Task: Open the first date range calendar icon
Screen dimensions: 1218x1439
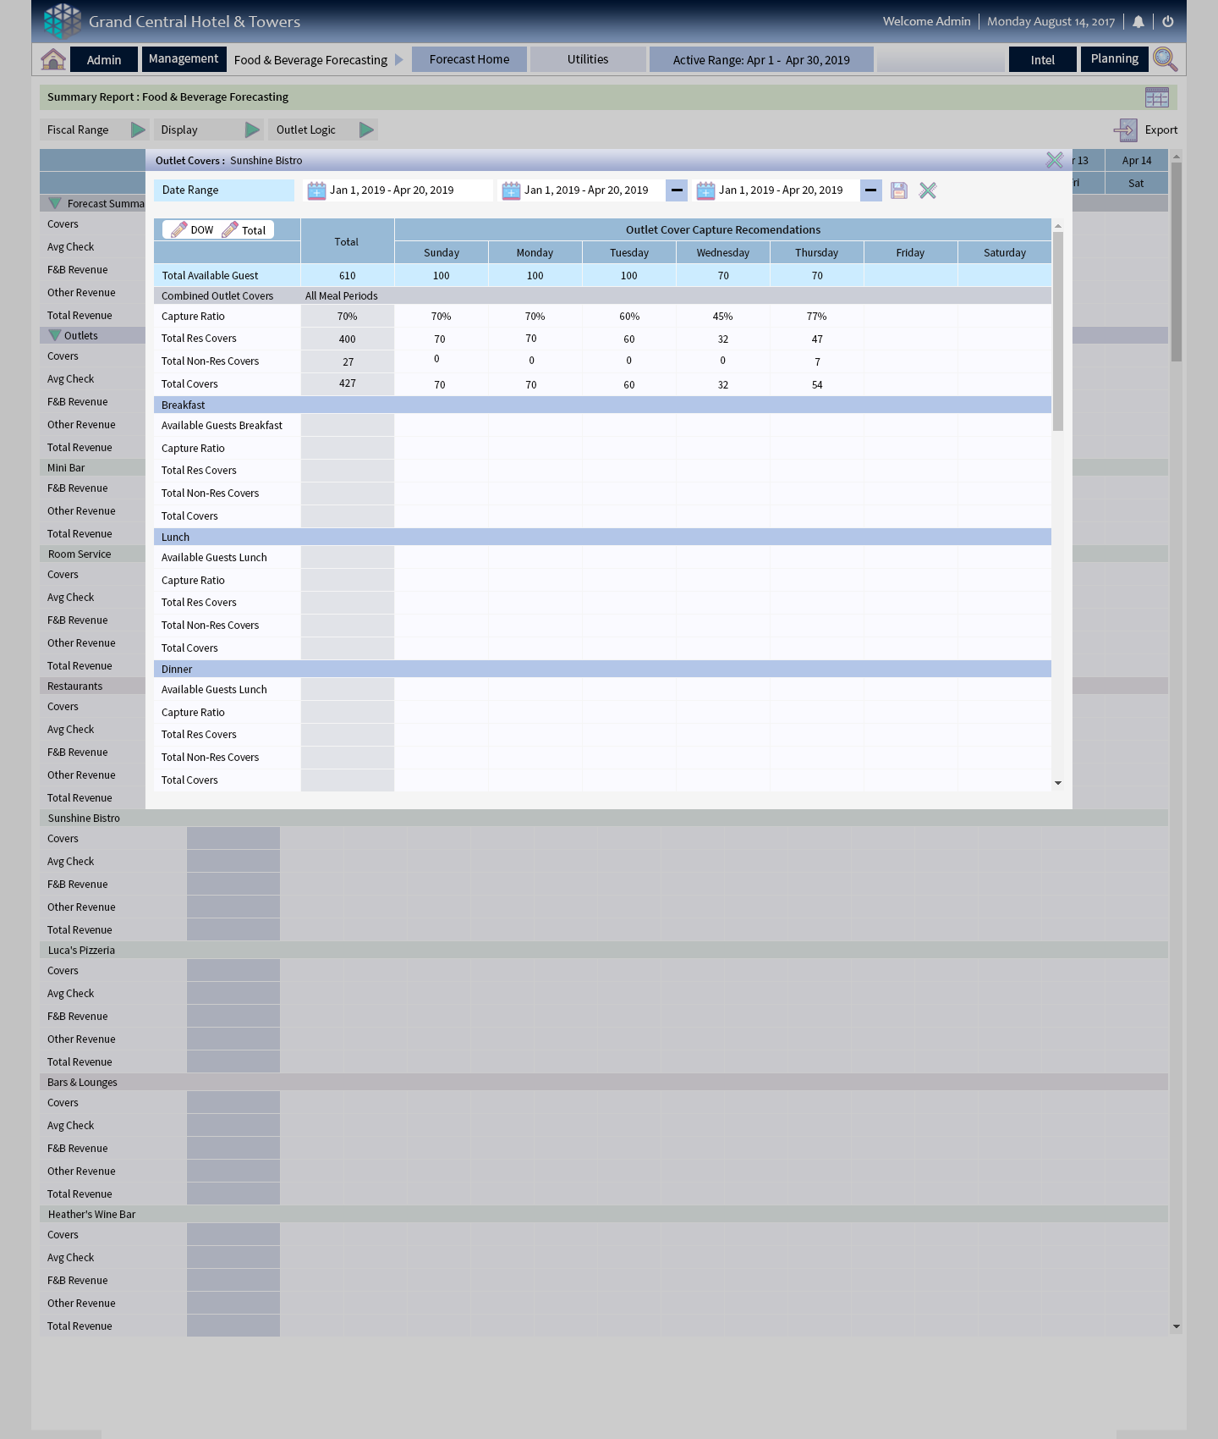Action: click(x=316, y=190)
